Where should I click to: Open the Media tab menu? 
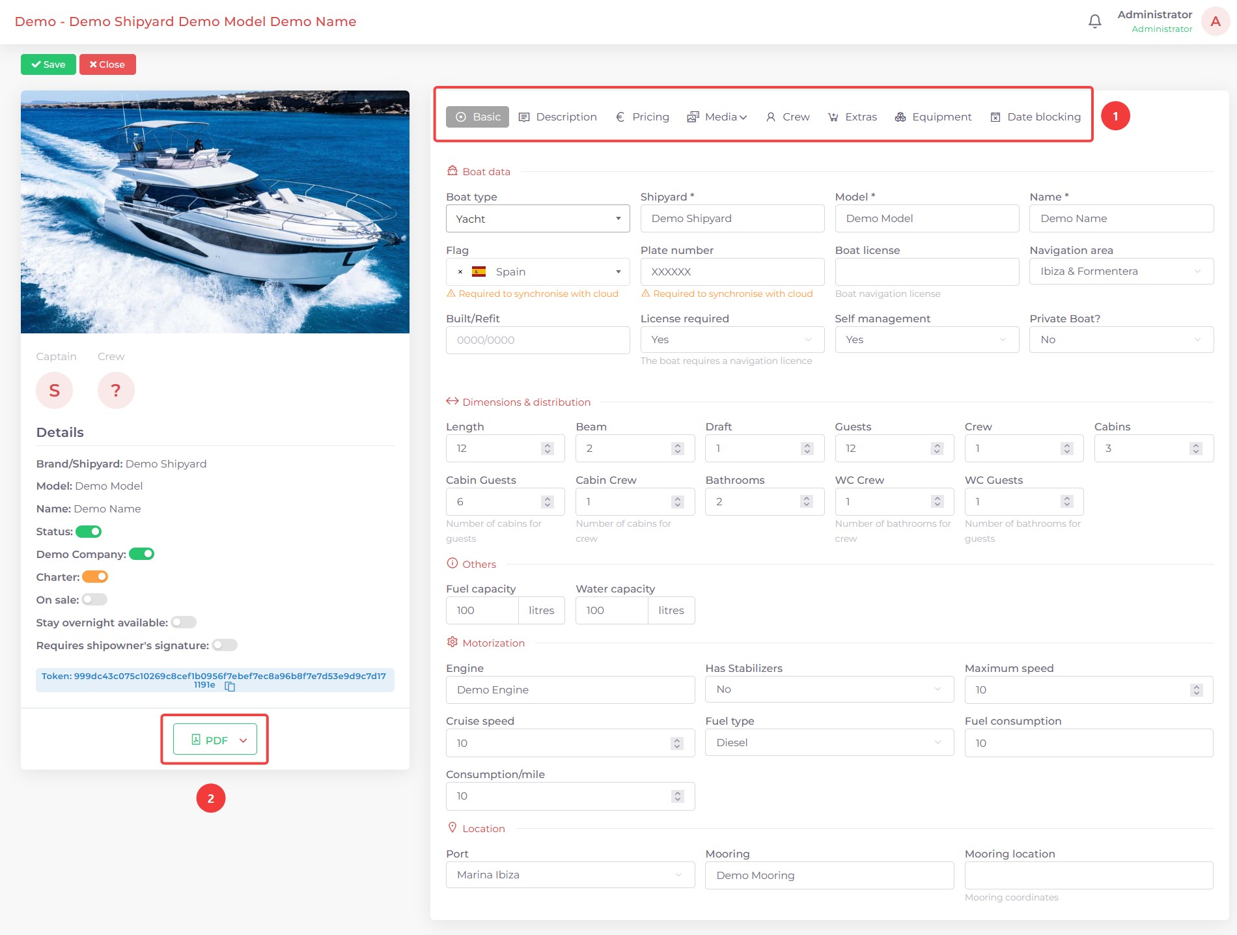(717, 117)
